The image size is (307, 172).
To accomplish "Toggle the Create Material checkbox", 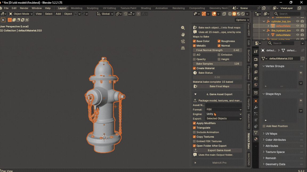I will (x=194, y=68).
